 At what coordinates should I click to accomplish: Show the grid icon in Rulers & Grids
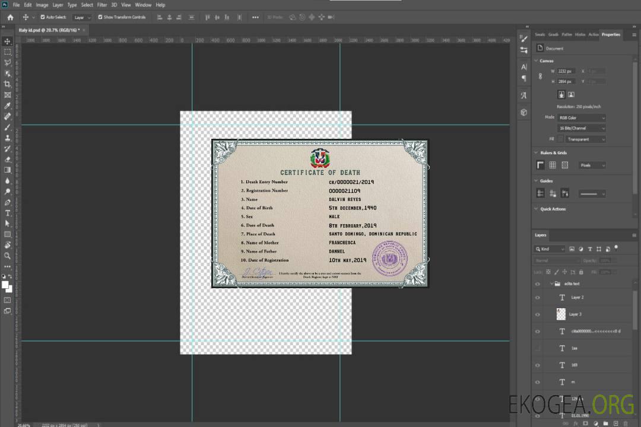tap(553, 165)
